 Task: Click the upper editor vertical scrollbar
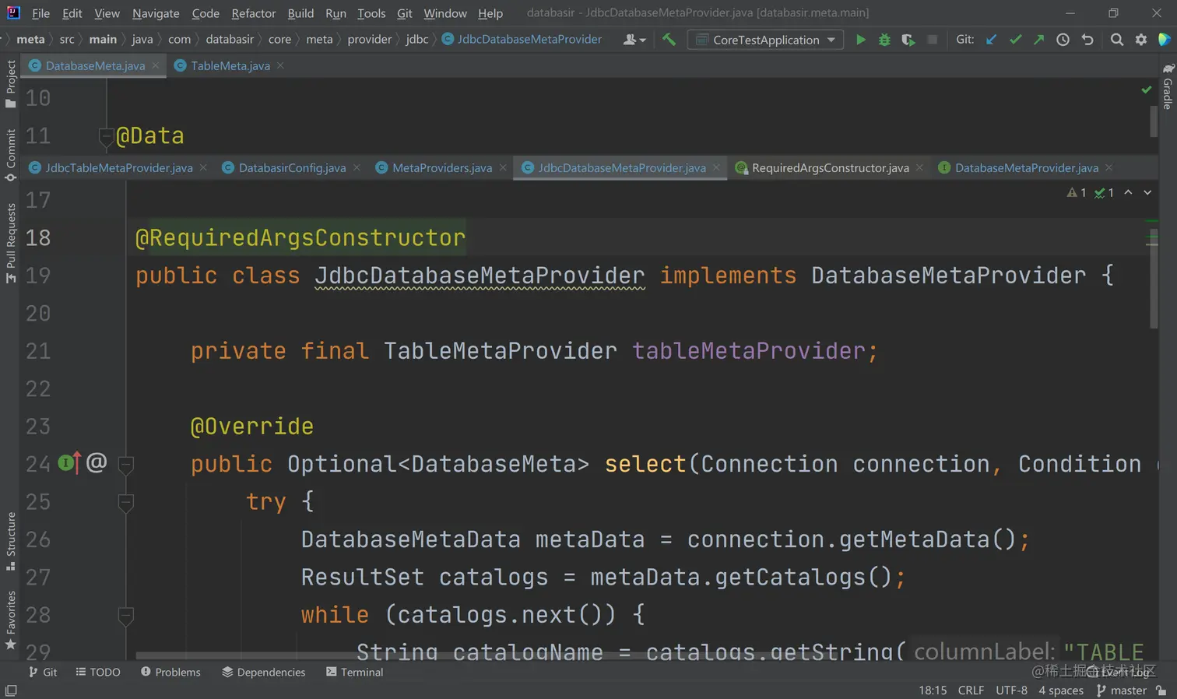pos(1153,120)
